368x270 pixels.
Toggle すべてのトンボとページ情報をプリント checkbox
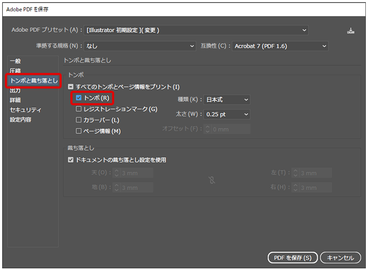coord(70,87)
